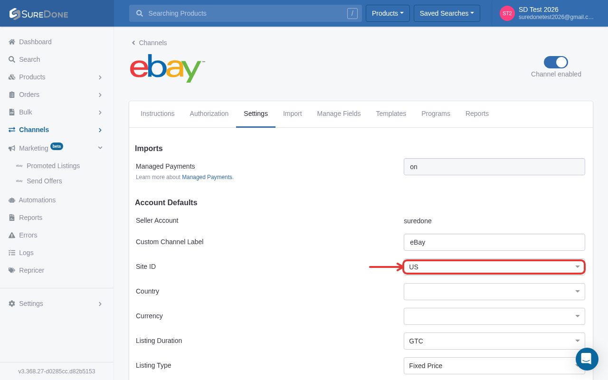
Task: Open the Site ID dropdown
Action: click(494, 267)
